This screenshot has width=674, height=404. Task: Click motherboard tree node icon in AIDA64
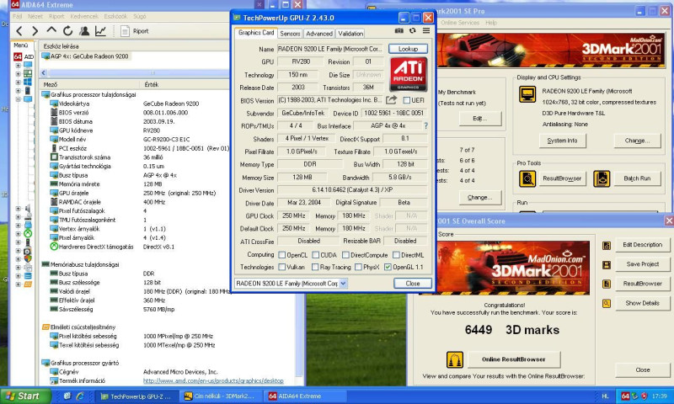point(28,73)
